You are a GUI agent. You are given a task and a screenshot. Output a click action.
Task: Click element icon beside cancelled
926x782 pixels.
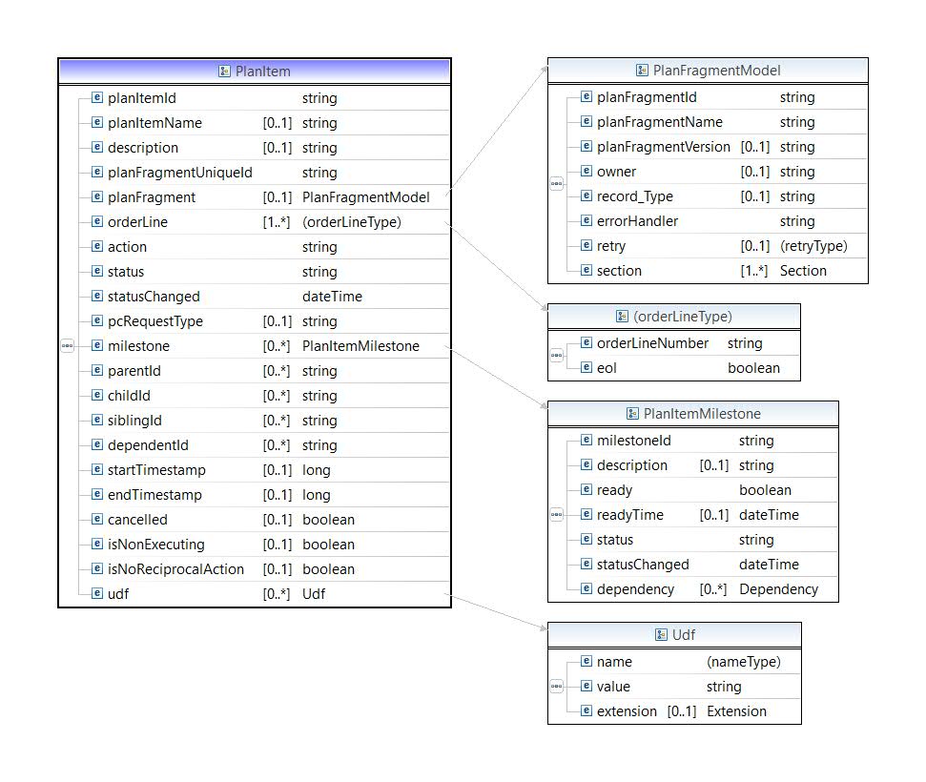pos(97,519)
